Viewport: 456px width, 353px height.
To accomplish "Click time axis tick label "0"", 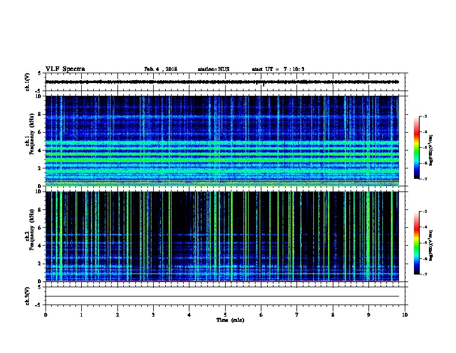I will [x=45, y=315].
